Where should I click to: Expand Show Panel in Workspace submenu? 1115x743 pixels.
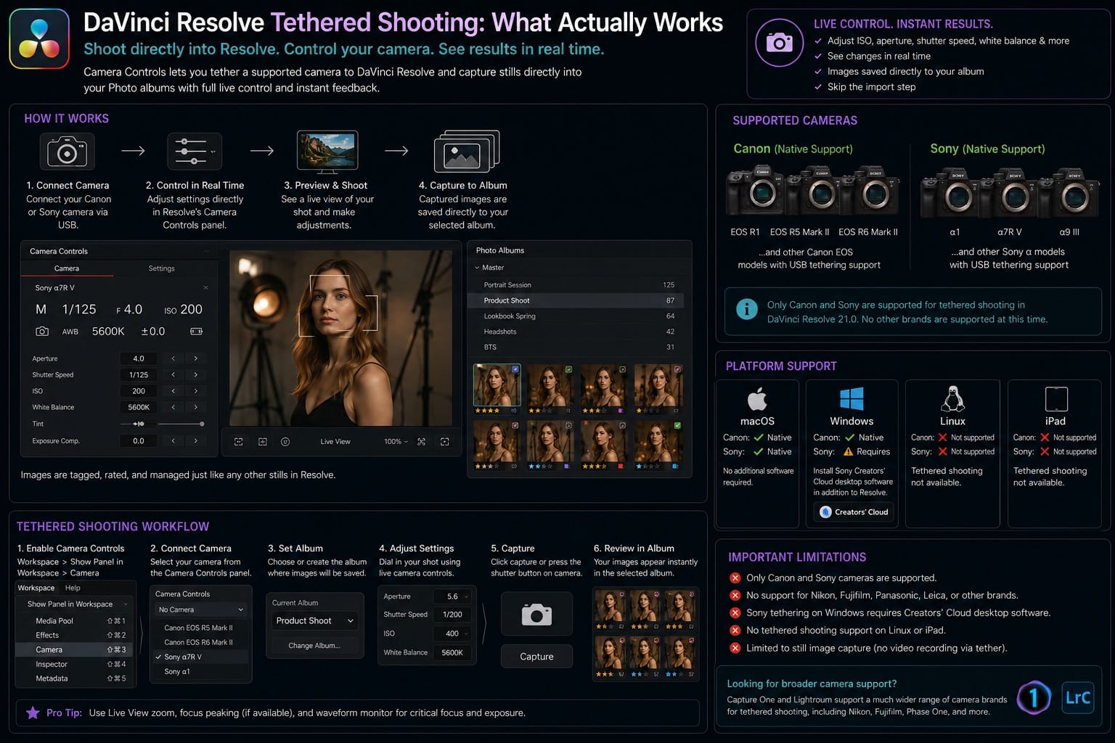click(x=75, y=604)
